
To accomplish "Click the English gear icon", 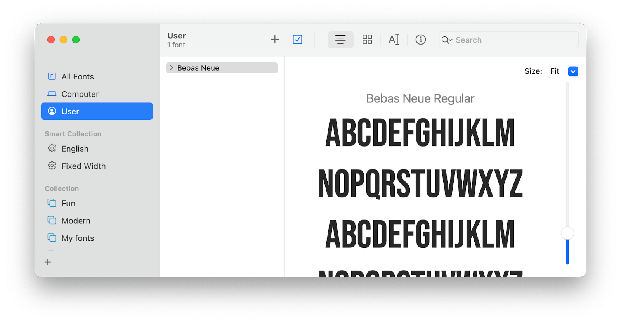I will click(52, 148).
